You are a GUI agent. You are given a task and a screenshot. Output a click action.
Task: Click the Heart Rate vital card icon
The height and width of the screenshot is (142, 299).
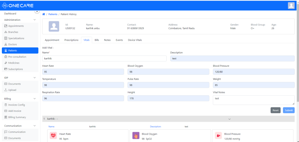tap(53, 136)
